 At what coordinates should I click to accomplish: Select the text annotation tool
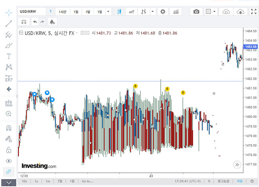9,56
